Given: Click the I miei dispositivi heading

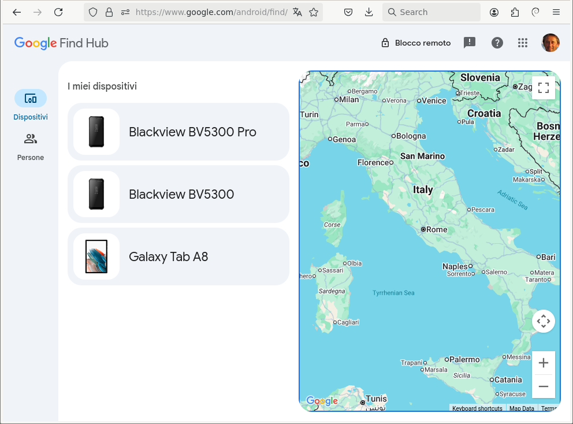Looking at the screenshot, I should click(102, 86).
